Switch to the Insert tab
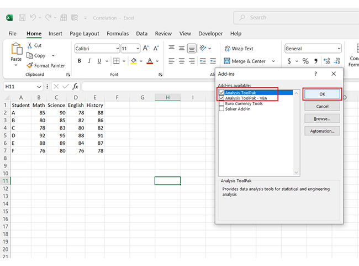 [55, 34]
